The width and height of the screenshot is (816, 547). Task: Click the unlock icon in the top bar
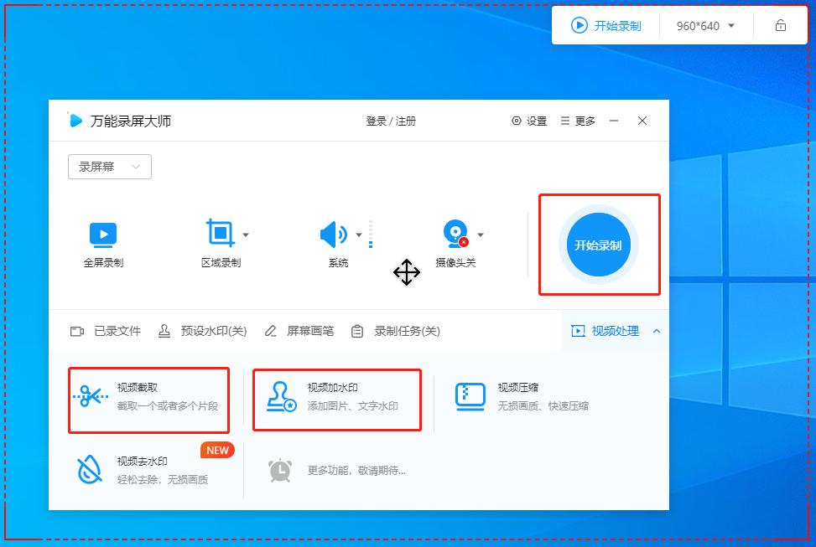(781, 25)
